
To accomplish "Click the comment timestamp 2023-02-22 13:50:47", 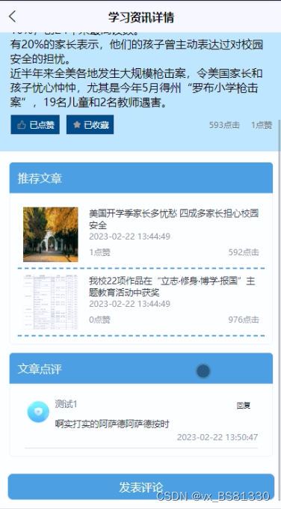I will (217, 437).
